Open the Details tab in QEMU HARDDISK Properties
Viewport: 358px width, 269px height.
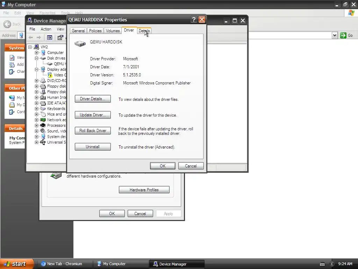click(x=144, y=31)
